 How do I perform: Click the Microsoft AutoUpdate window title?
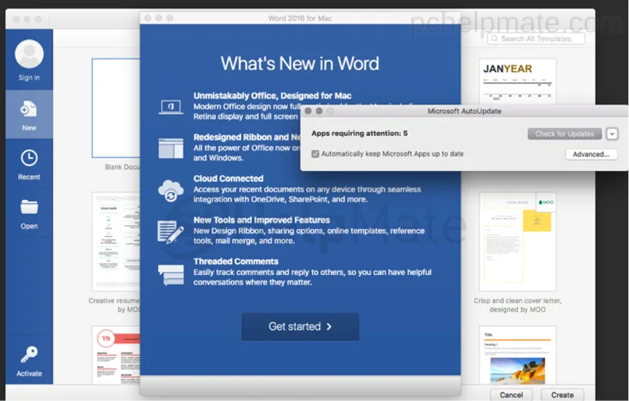coord(464,111)
